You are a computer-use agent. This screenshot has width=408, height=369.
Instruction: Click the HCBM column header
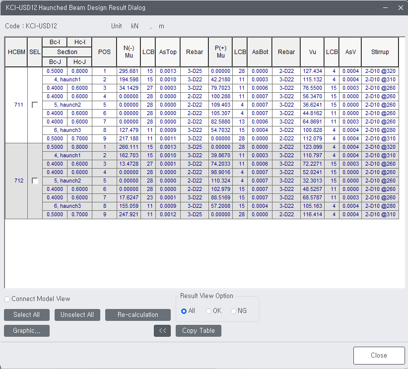[x=16, y=52]
